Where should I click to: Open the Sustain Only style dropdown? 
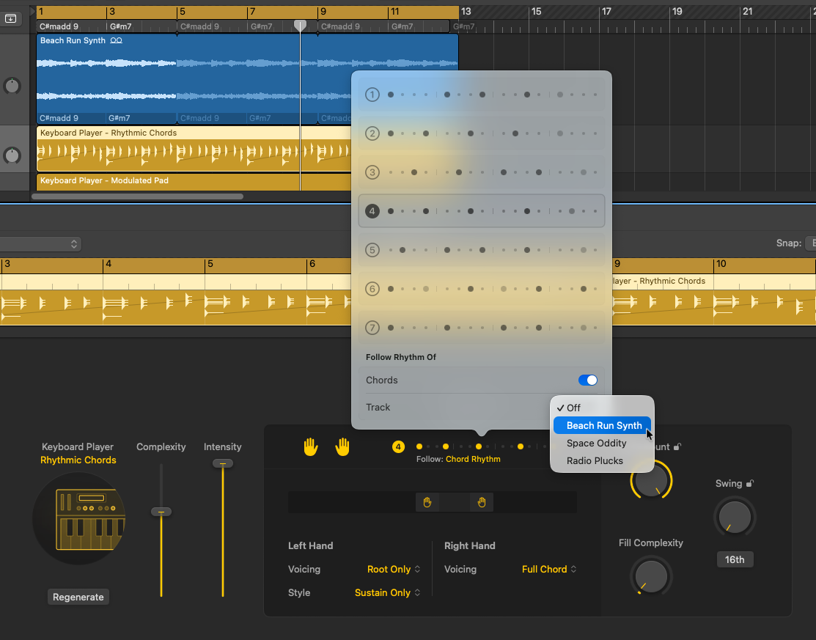pos(387,593)
